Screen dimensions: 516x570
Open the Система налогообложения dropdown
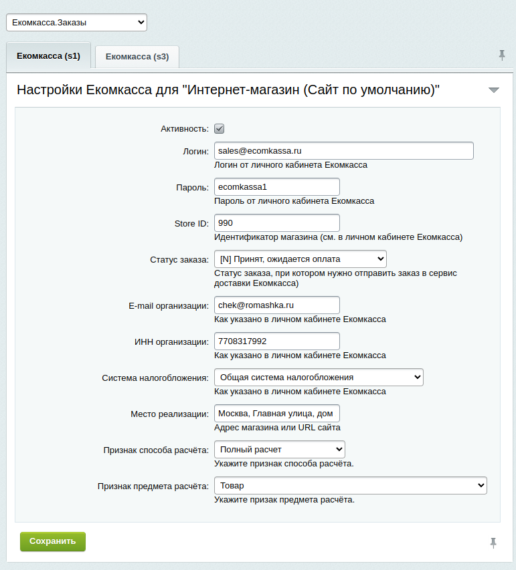coord(319,378)
